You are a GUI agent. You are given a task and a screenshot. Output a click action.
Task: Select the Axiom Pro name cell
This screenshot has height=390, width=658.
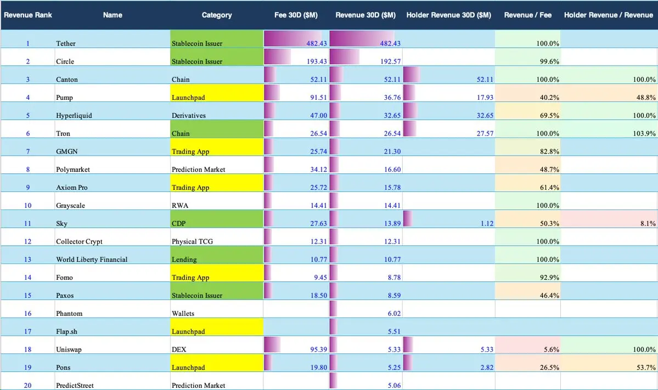[x=113, y=183]
